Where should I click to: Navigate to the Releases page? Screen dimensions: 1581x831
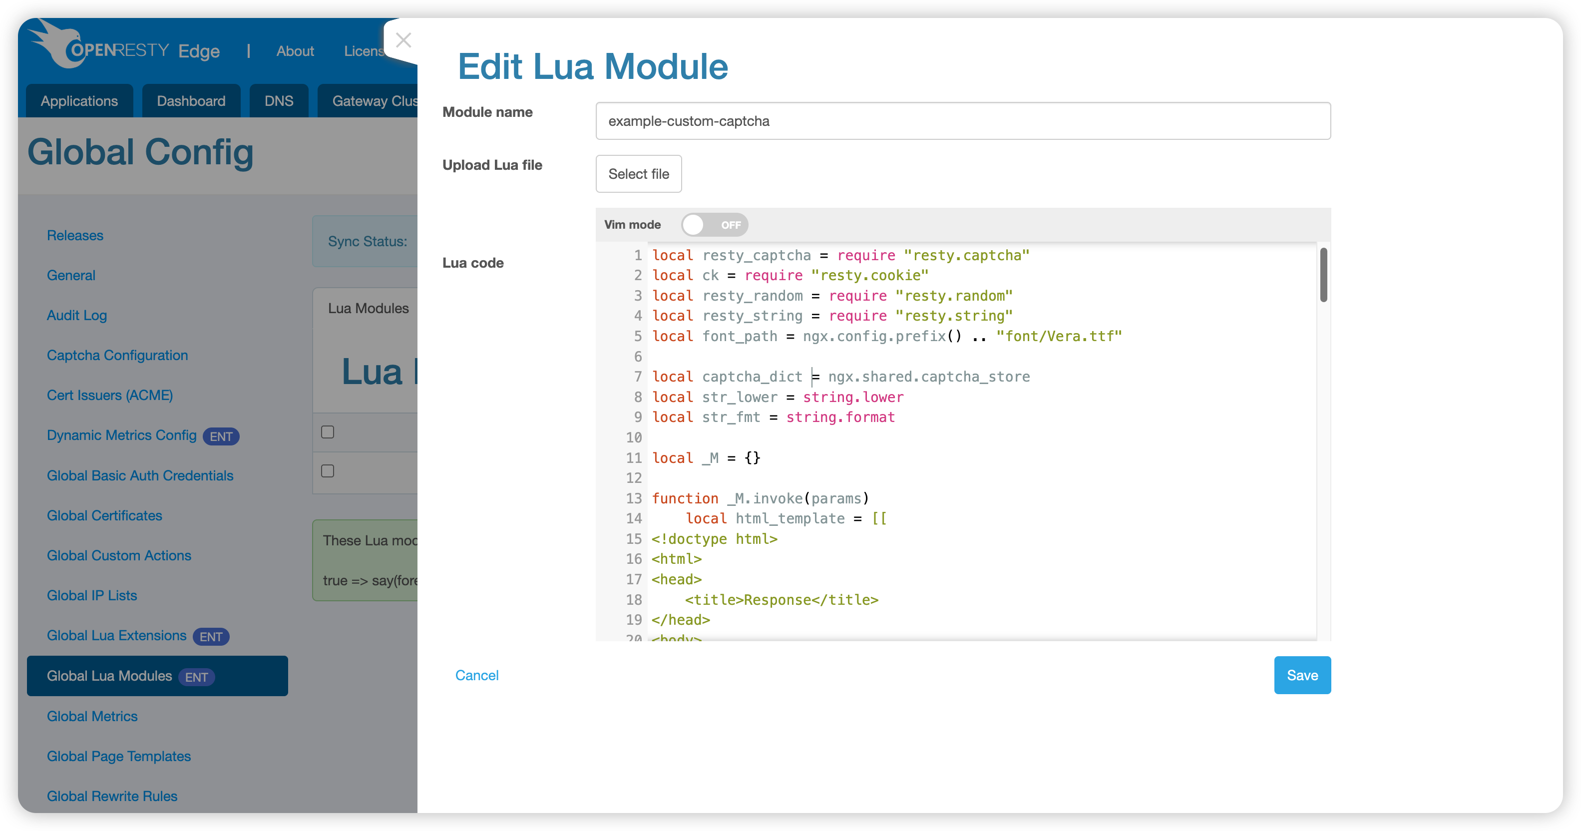click(75, 236)
